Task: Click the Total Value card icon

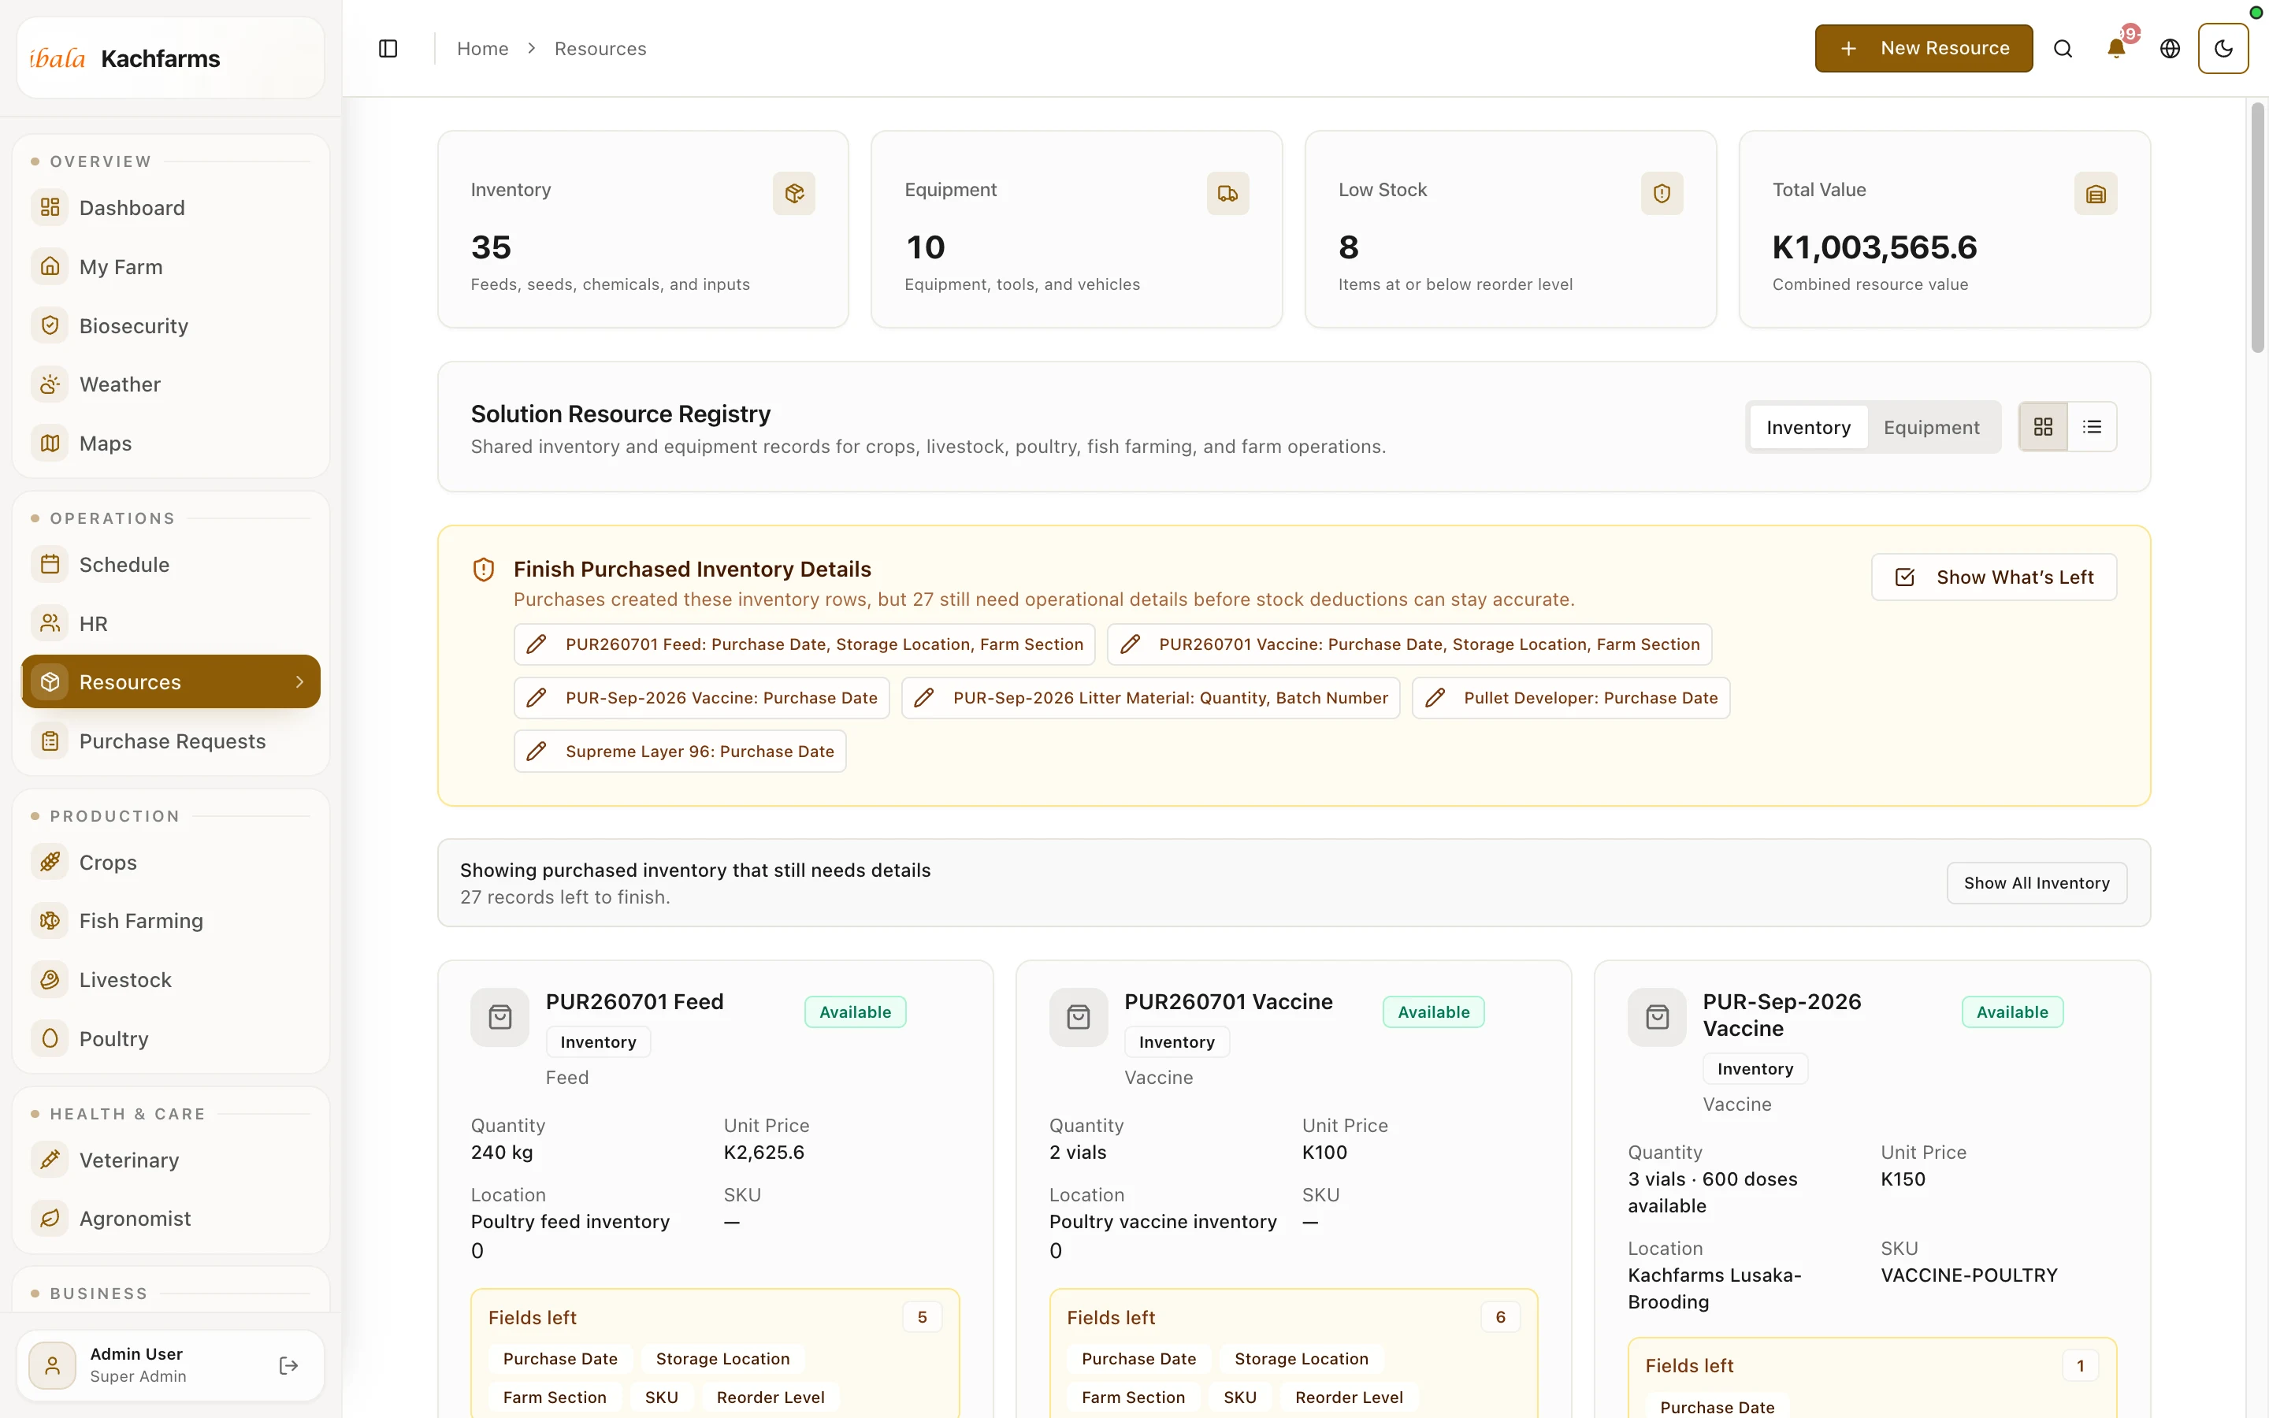Action: click(x=2096, y=193)
